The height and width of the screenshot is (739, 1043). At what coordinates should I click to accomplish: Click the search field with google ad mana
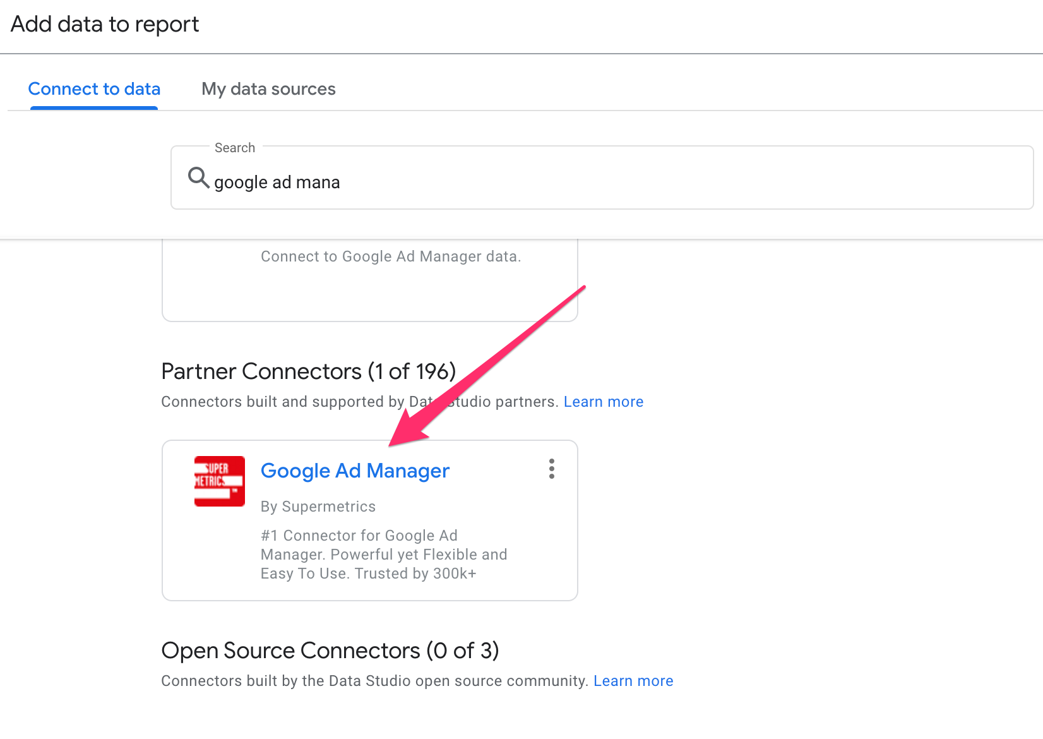[602, 178]
